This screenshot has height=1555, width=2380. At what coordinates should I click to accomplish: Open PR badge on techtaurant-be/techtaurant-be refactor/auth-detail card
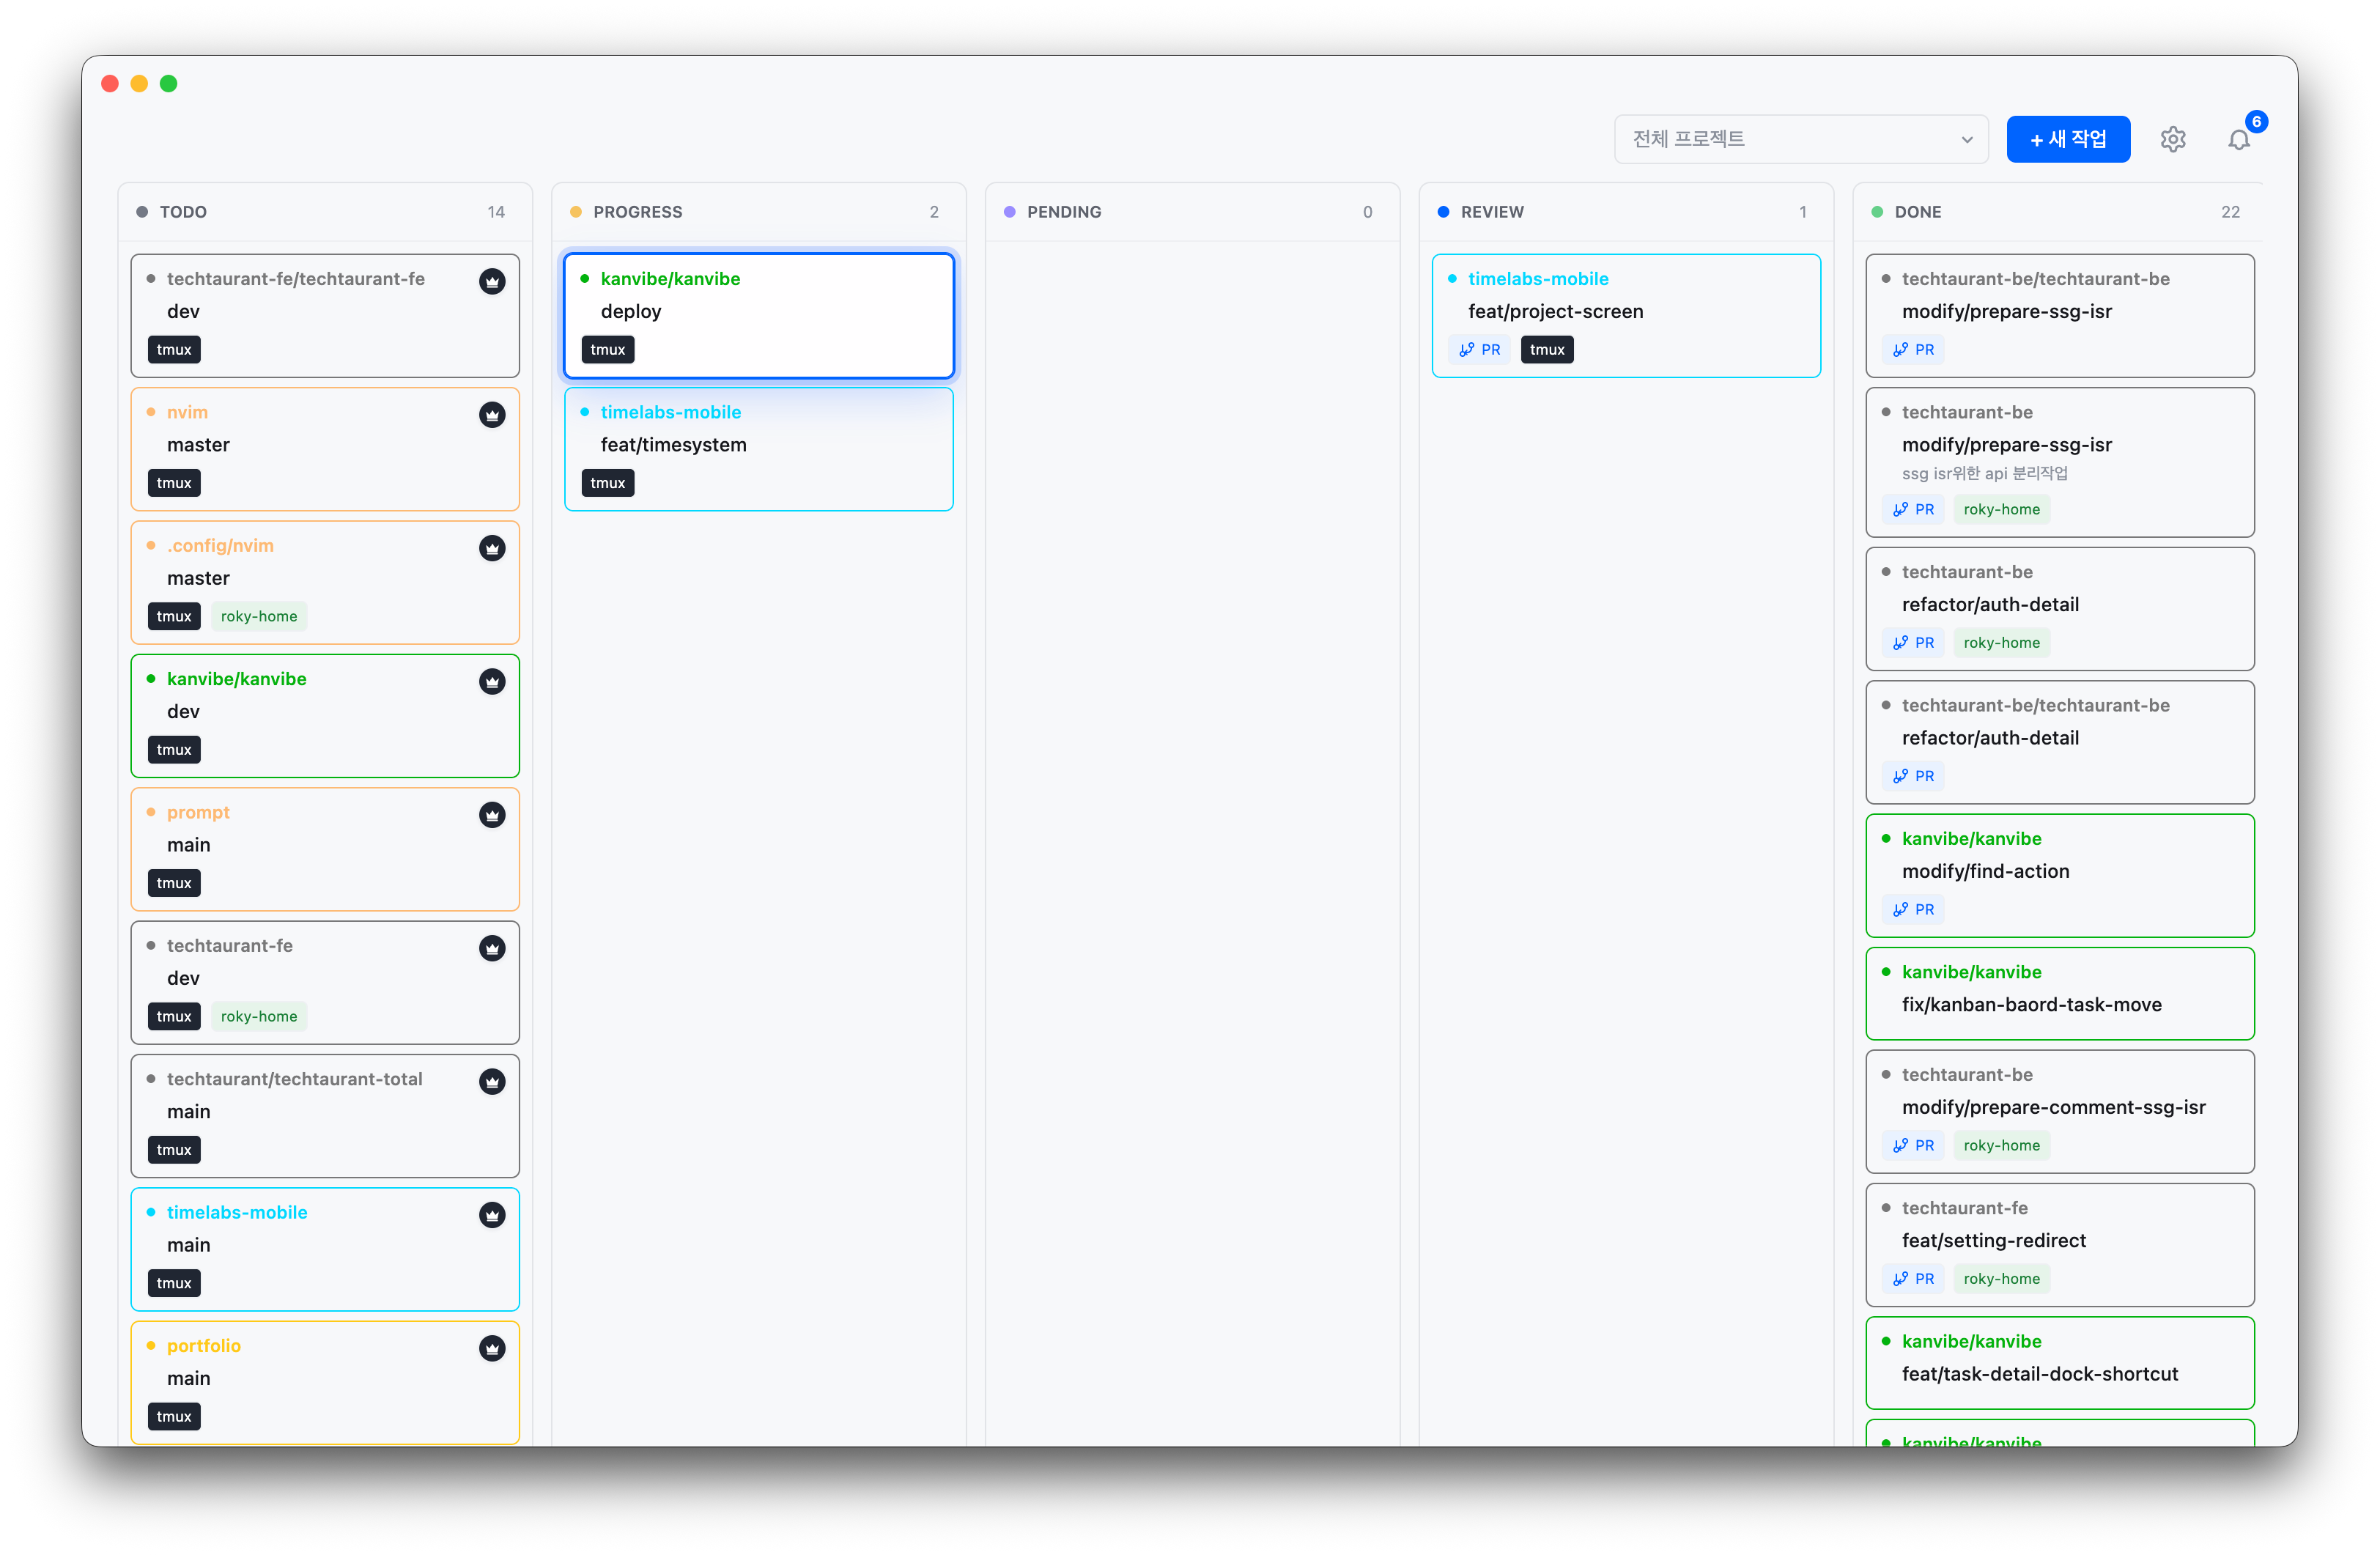[1913, 776]
